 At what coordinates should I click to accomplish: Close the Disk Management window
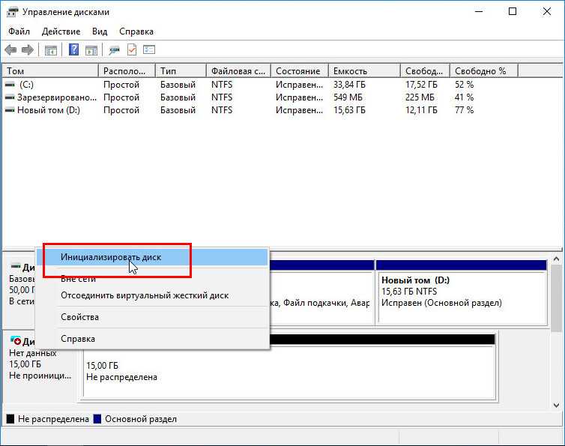tap(546, 11)
